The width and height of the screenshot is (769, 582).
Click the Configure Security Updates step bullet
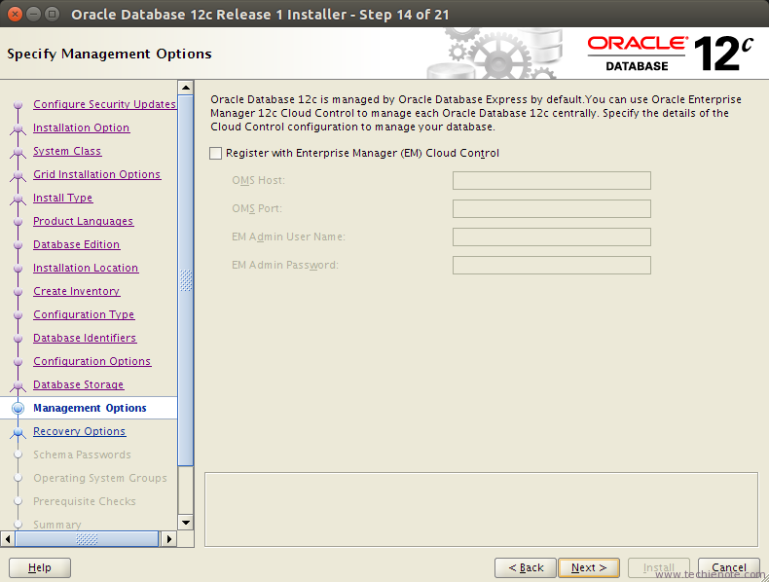[x=18, y=104]
